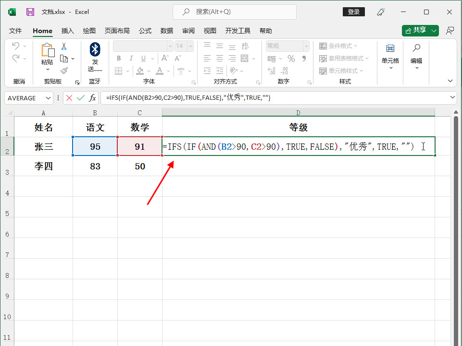Click the font color A icon
Image resolution: width=462 pixels, height=346 pixels.
point(160,71)
